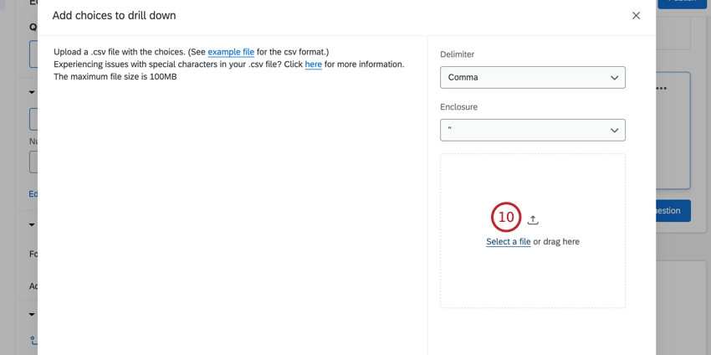
Task: Click inside the dashed file drop zone
Action: pyautogui.click(x=533, y=276)
